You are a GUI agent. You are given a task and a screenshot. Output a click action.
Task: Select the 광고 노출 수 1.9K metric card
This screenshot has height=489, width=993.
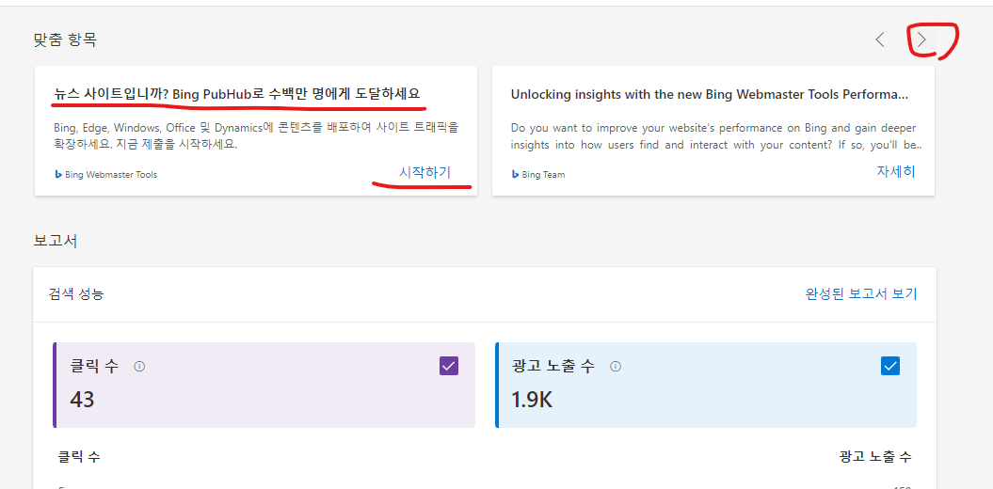(706, 385)
